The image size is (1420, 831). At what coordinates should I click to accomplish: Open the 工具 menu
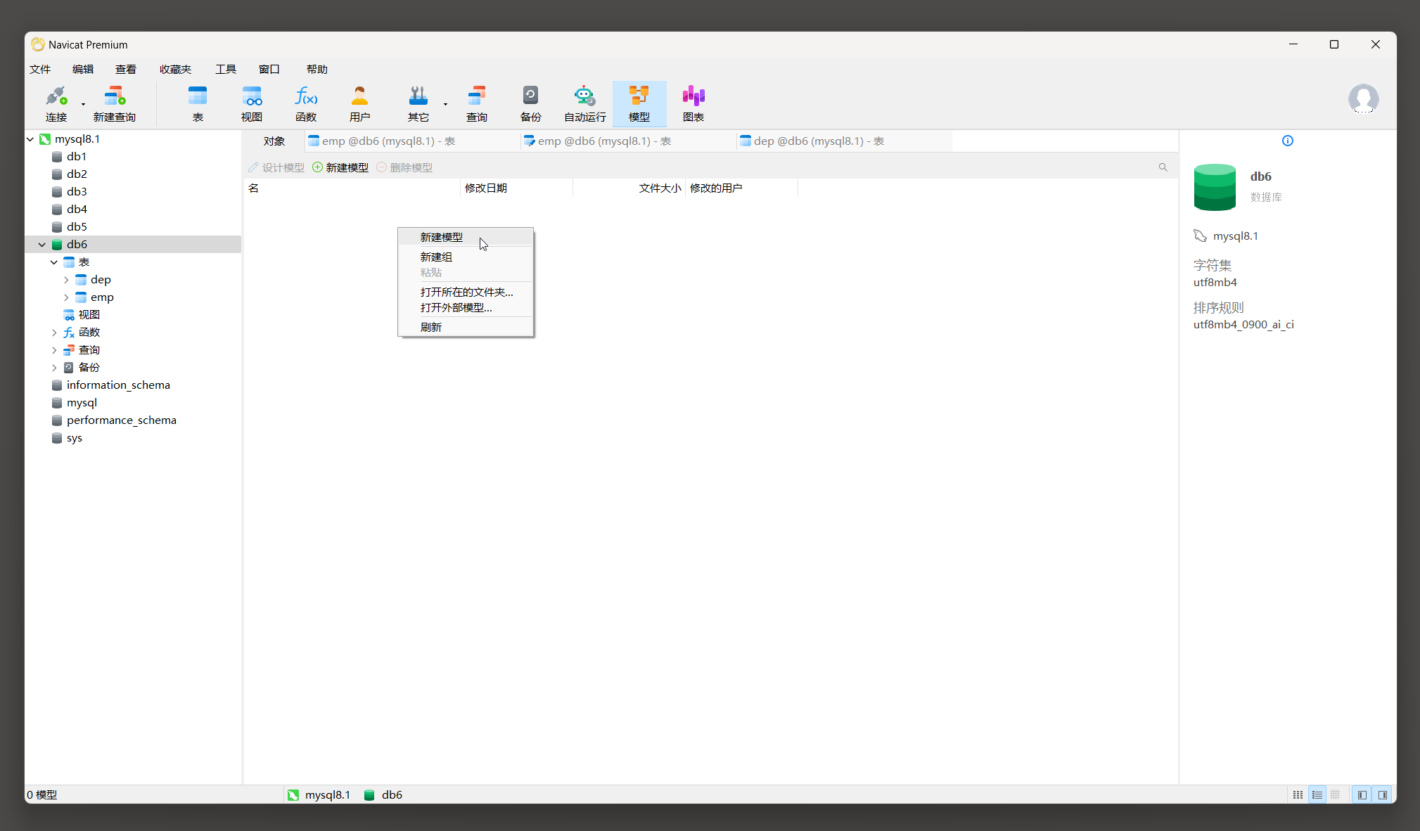point(226,69)
